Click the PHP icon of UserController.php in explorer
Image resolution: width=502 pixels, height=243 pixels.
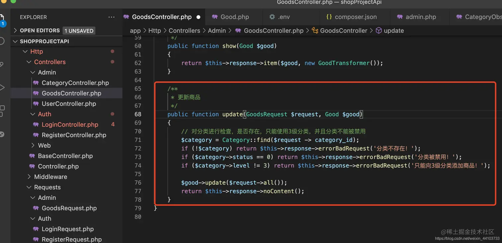point(36,104)
